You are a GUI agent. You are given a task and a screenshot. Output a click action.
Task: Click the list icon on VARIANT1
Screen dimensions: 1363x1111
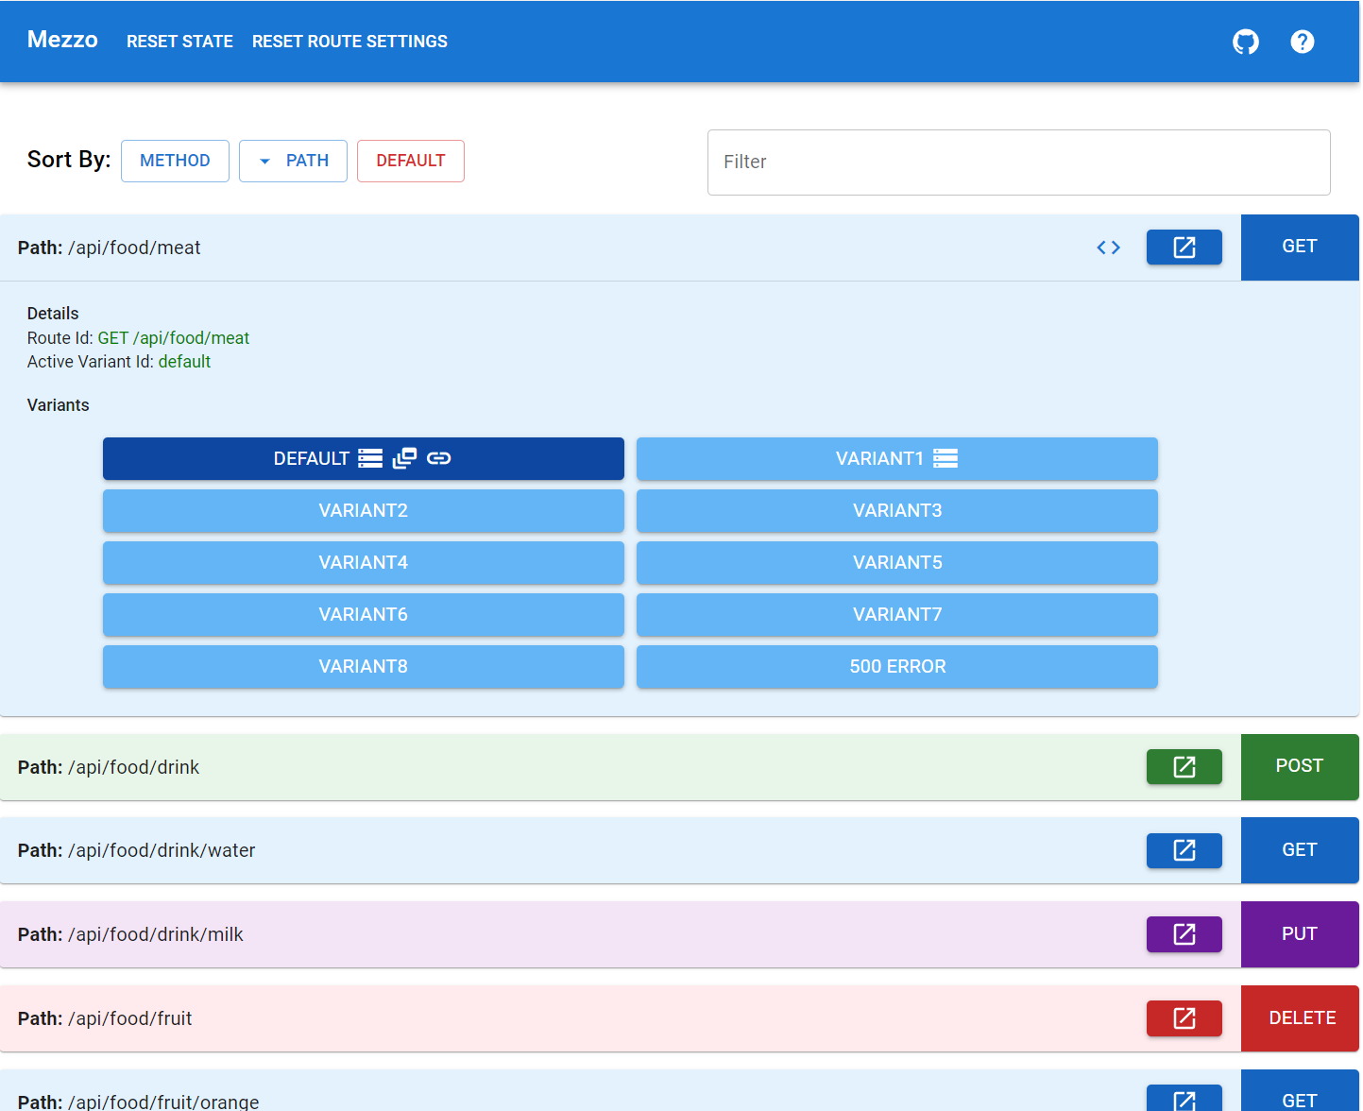tap(946, 458)
